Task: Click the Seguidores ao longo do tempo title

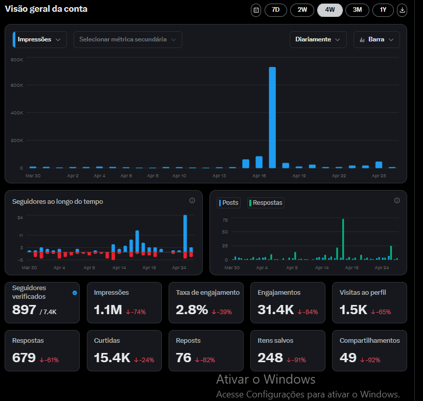Action: pos(57,201)
